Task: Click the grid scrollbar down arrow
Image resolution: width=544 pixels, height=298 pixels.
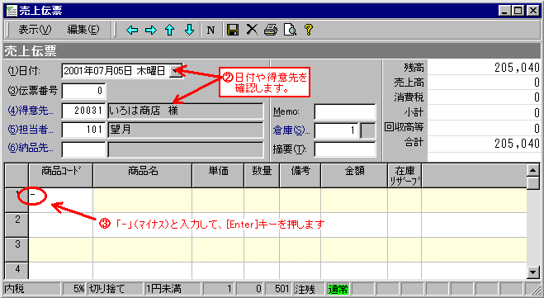Action: [533, 272]
